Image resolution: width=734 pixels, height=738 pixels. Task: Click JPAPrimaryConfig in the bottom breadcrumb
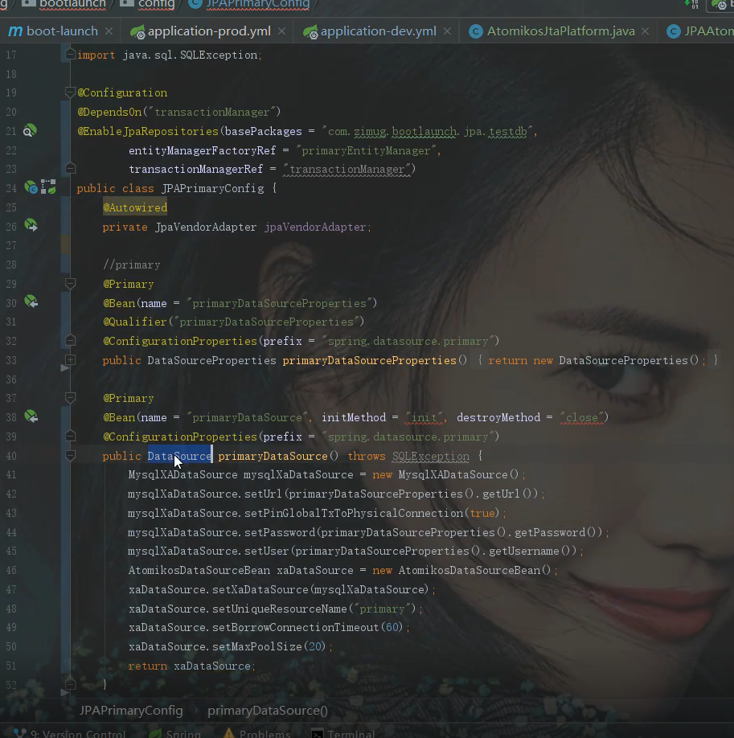[131, 710]
